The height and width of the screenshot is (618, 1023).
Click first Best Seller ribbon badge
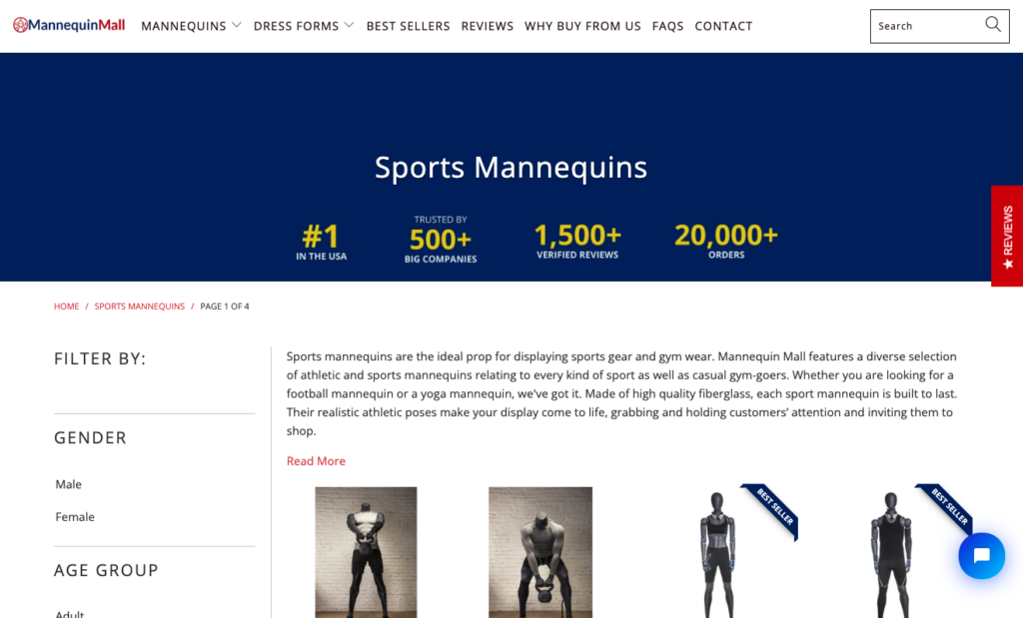tap(773, 508)
